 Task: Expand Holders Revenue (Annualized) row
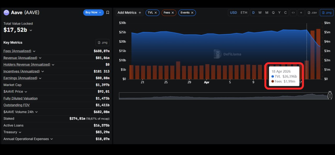click(x=53, y=65)
